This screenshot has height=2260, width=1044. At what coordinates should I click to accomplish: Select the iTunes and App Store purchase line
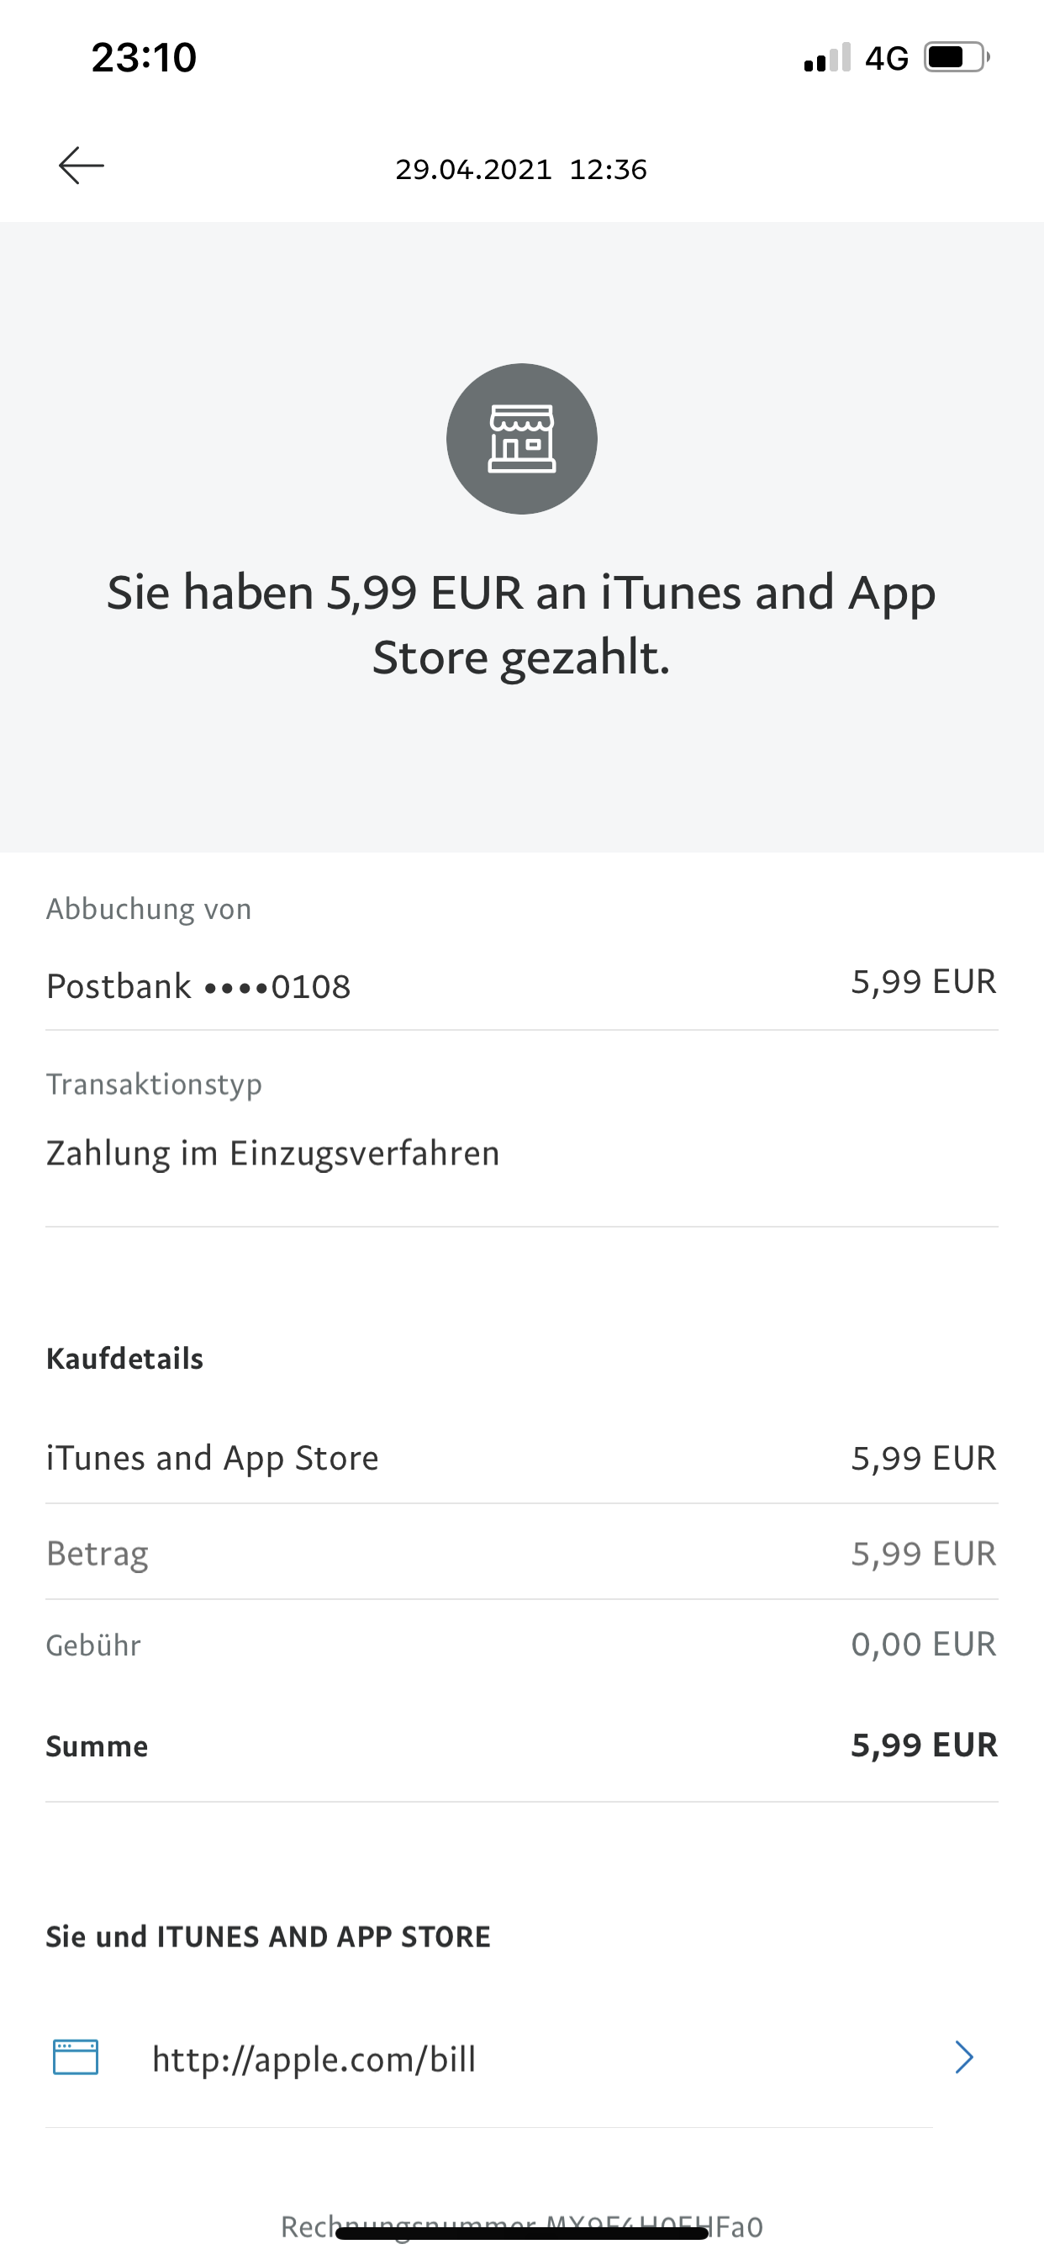pyautogui.click(x=213, y=1458)
